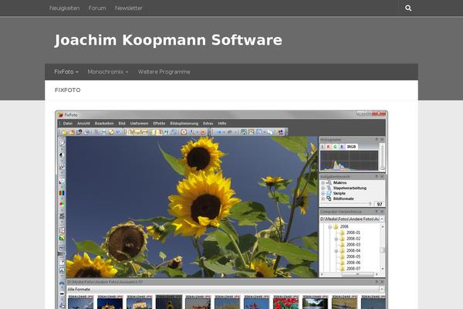Click the black horizontal double-arrow icon
Viewport: 463px width, 309px height.
[x=62, y=294]
